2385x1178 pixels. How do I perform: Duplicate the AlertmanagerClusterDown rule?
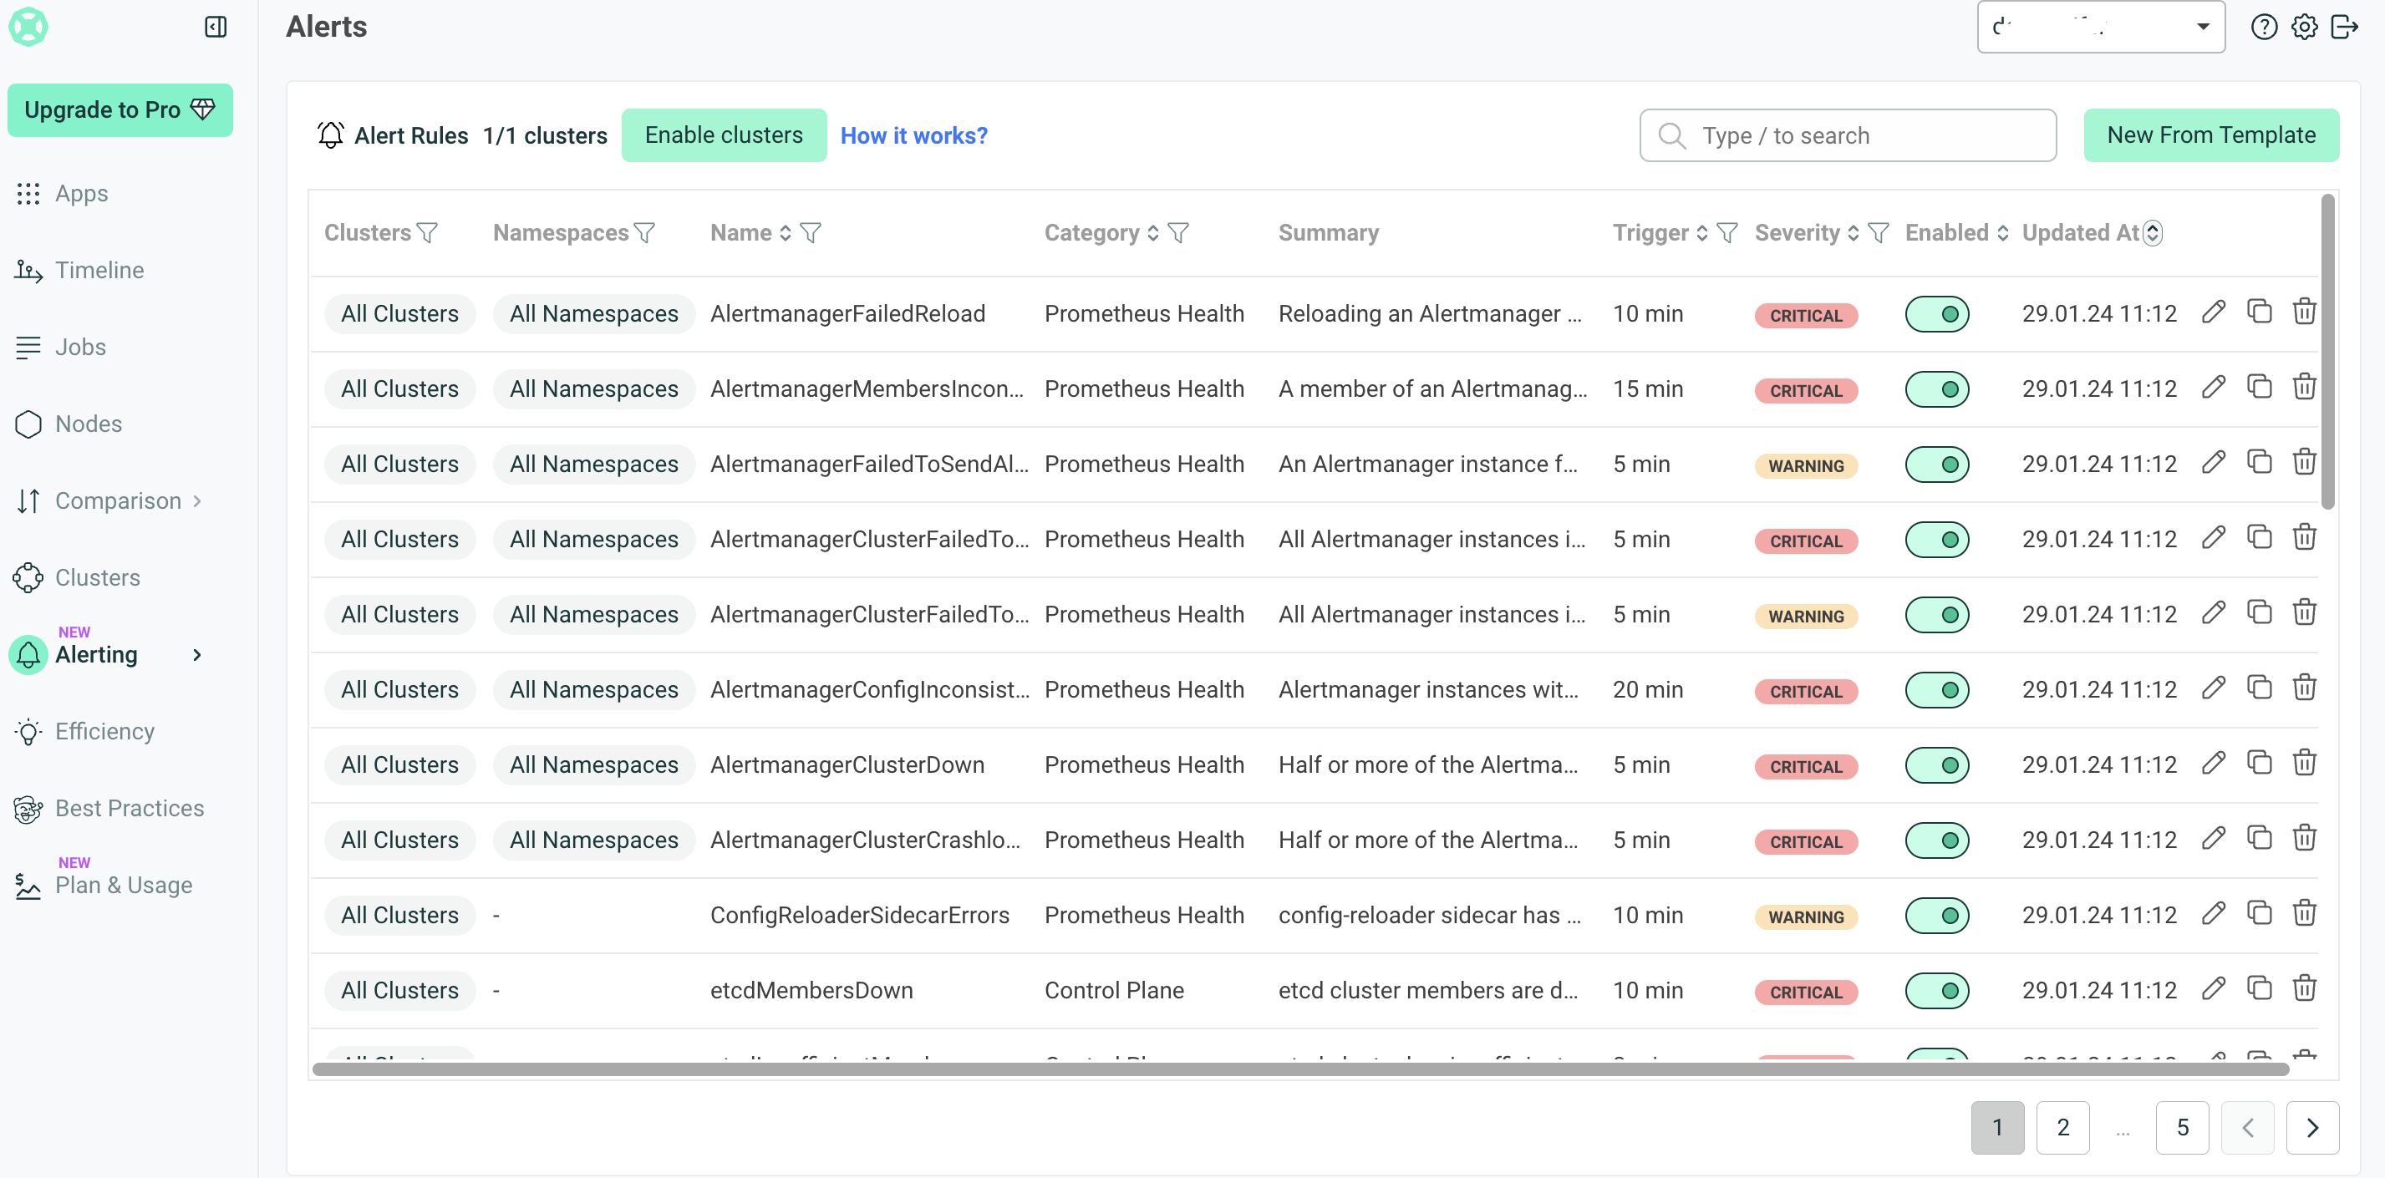click(x=2259, y=763)
